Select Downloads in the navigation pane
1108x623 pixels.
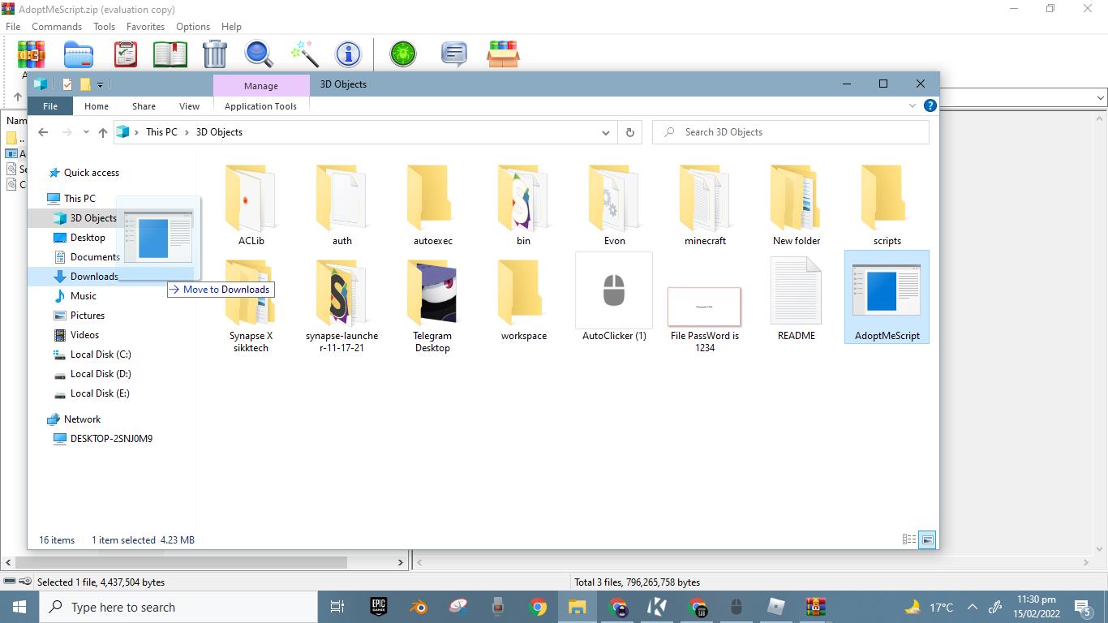point(94,277)
